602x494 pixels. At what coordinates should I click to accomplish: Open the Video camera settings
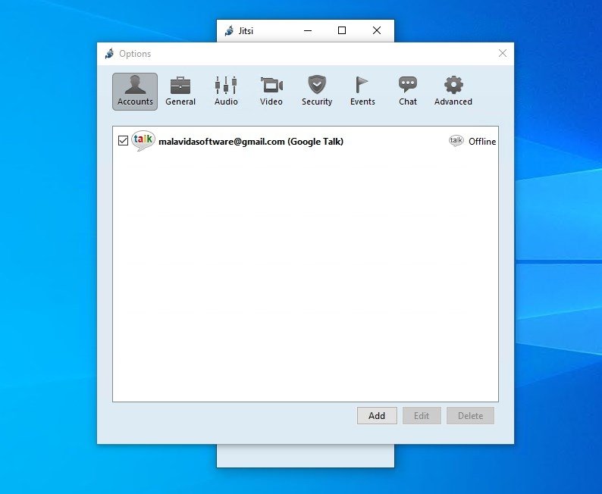(x=271, y=92)
